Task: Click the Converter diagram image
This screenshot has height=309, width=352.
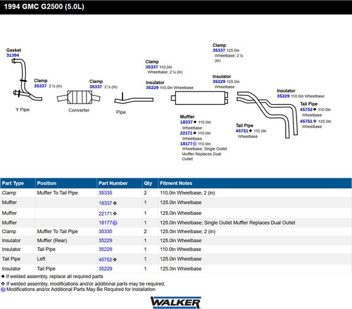Action: [x=79, y=97]
